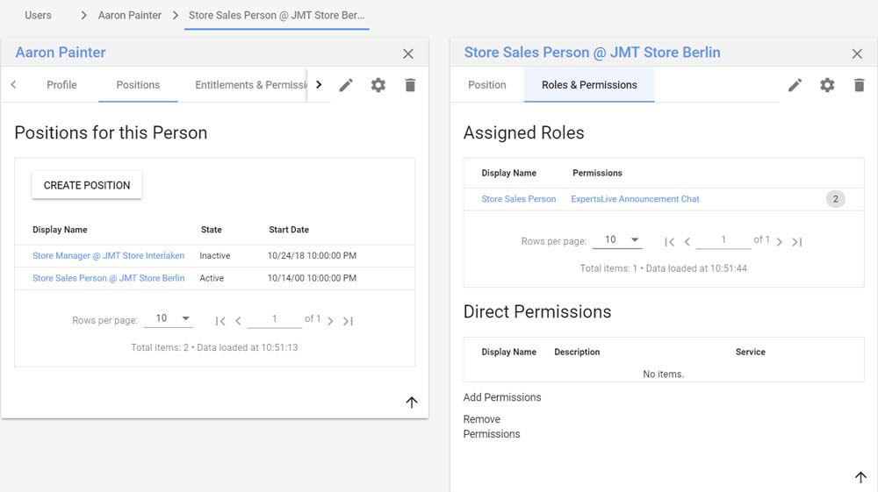Open settings gear in Aaron Painter panel

click(x=378, y=85)
